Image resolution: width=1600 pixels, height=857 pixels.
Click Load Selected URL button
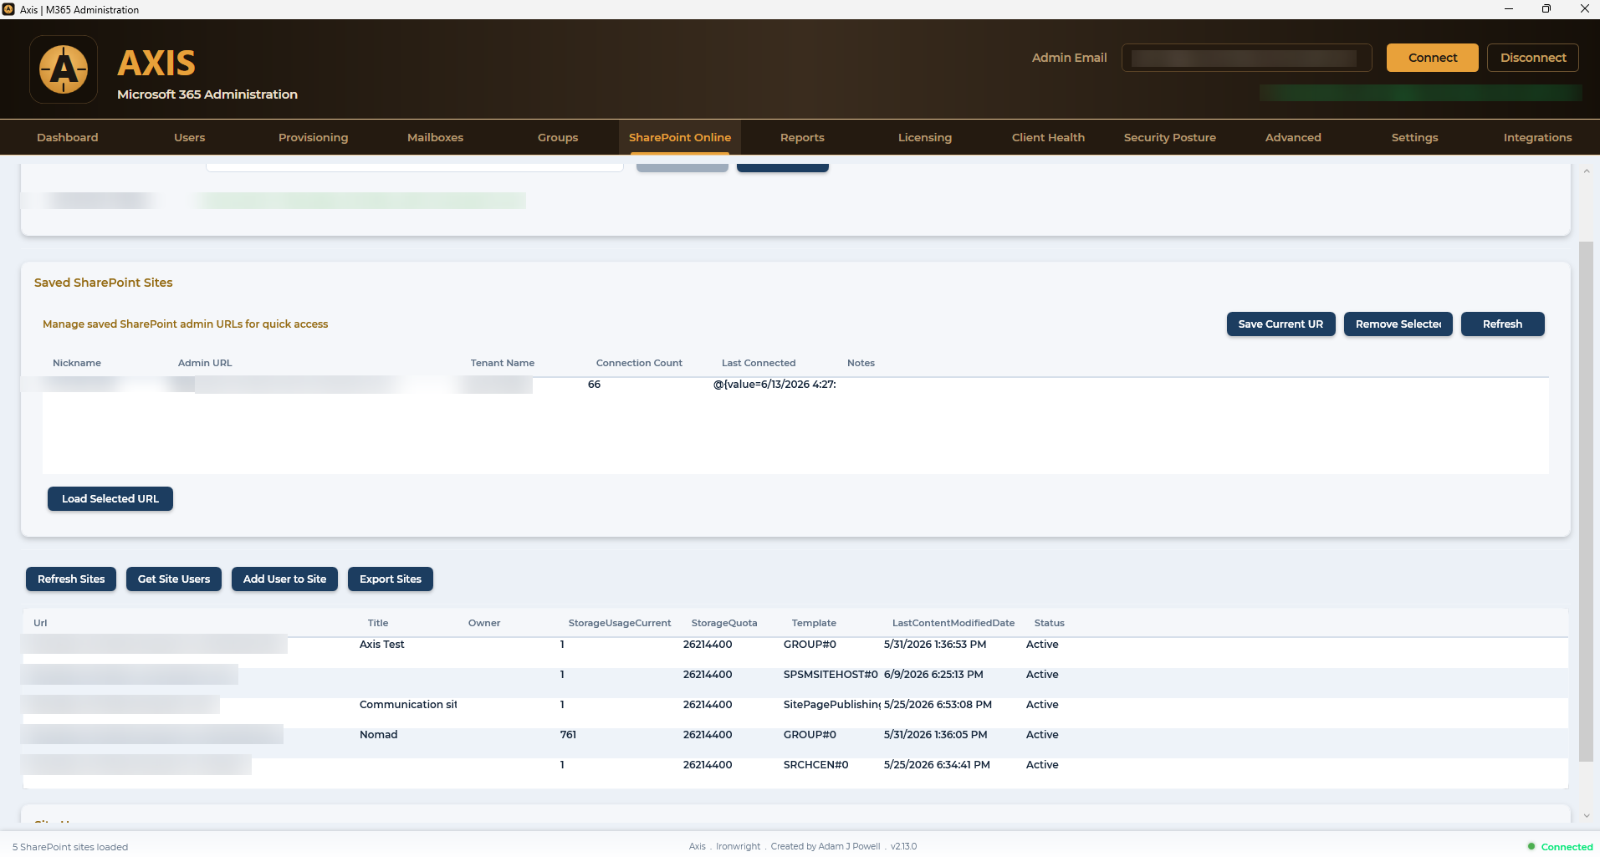[x=110, y=499]
